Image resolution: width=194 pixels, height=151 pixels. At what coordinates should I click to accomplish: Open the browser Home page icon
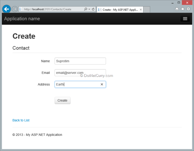click(x=177, y=9)
